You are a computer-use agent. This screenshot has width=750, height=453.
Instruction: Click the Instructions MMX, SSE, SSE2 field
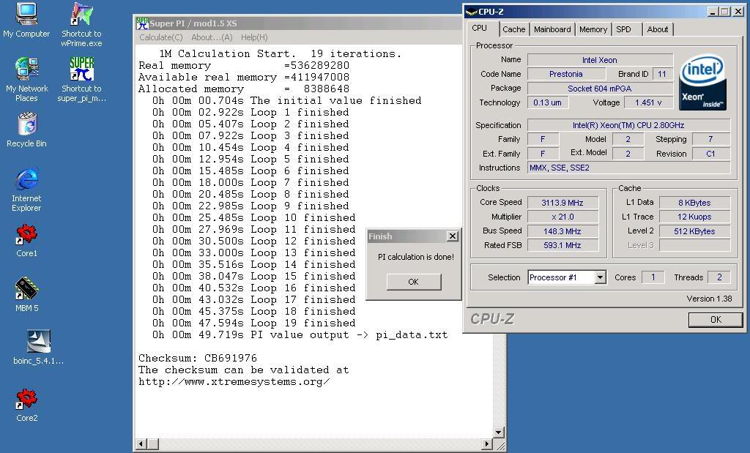tap(628, 168)
